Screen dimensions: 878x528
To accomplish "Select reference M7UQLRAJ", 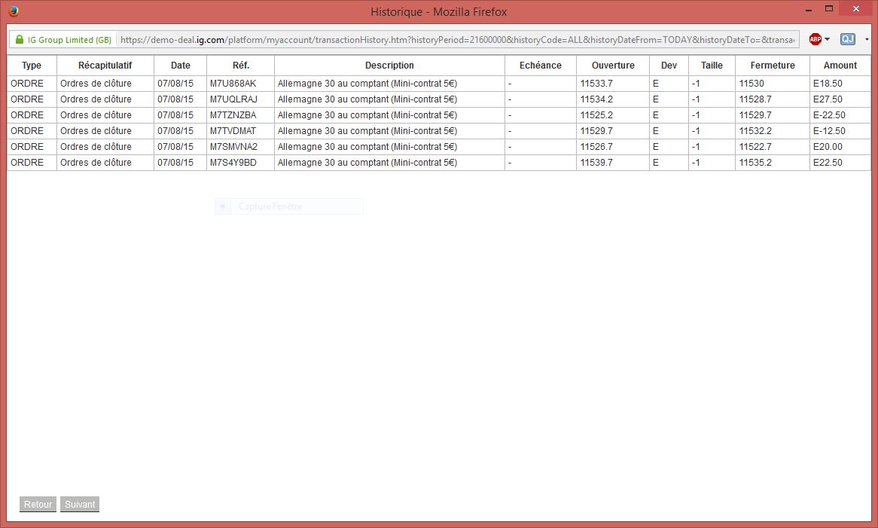I will tap(233, 99).
